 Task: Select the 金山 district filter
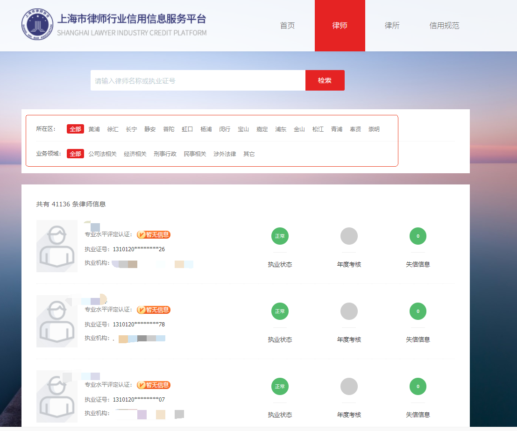point(299,129)
